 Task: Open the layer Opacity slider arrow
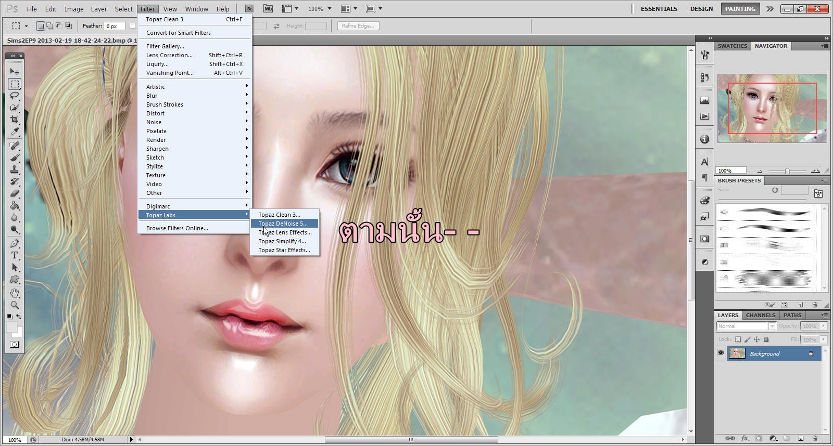824,326
